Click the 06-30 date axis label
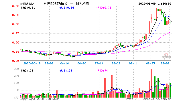This screenshot has height=103, width=189. click(x=82, y=63)
